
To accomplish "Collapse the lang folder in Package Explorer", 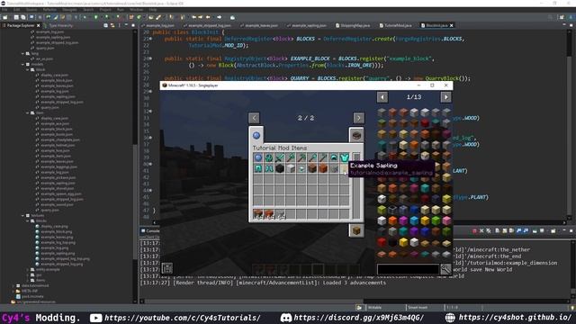I will pos(23,53).
